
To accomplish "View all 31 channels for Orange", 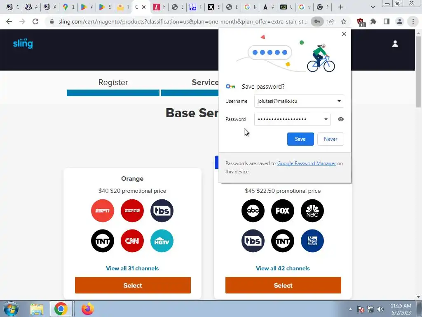I will pyautogui.click(x=132, y=268).
